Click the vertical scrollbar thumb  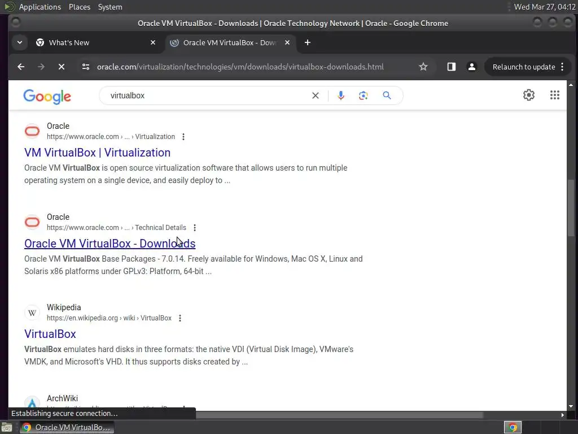point(571,207)
